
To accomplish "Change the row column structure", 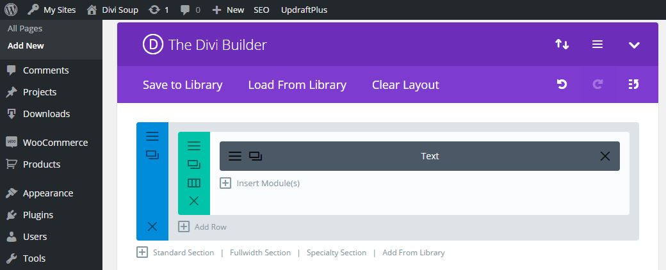I will (x=193, y=183).
